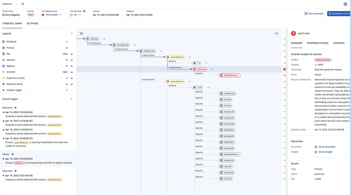Click the Incidents breadcrumb link
The width and height of the screenshot is (351, 195).
(x=7, y=4)
